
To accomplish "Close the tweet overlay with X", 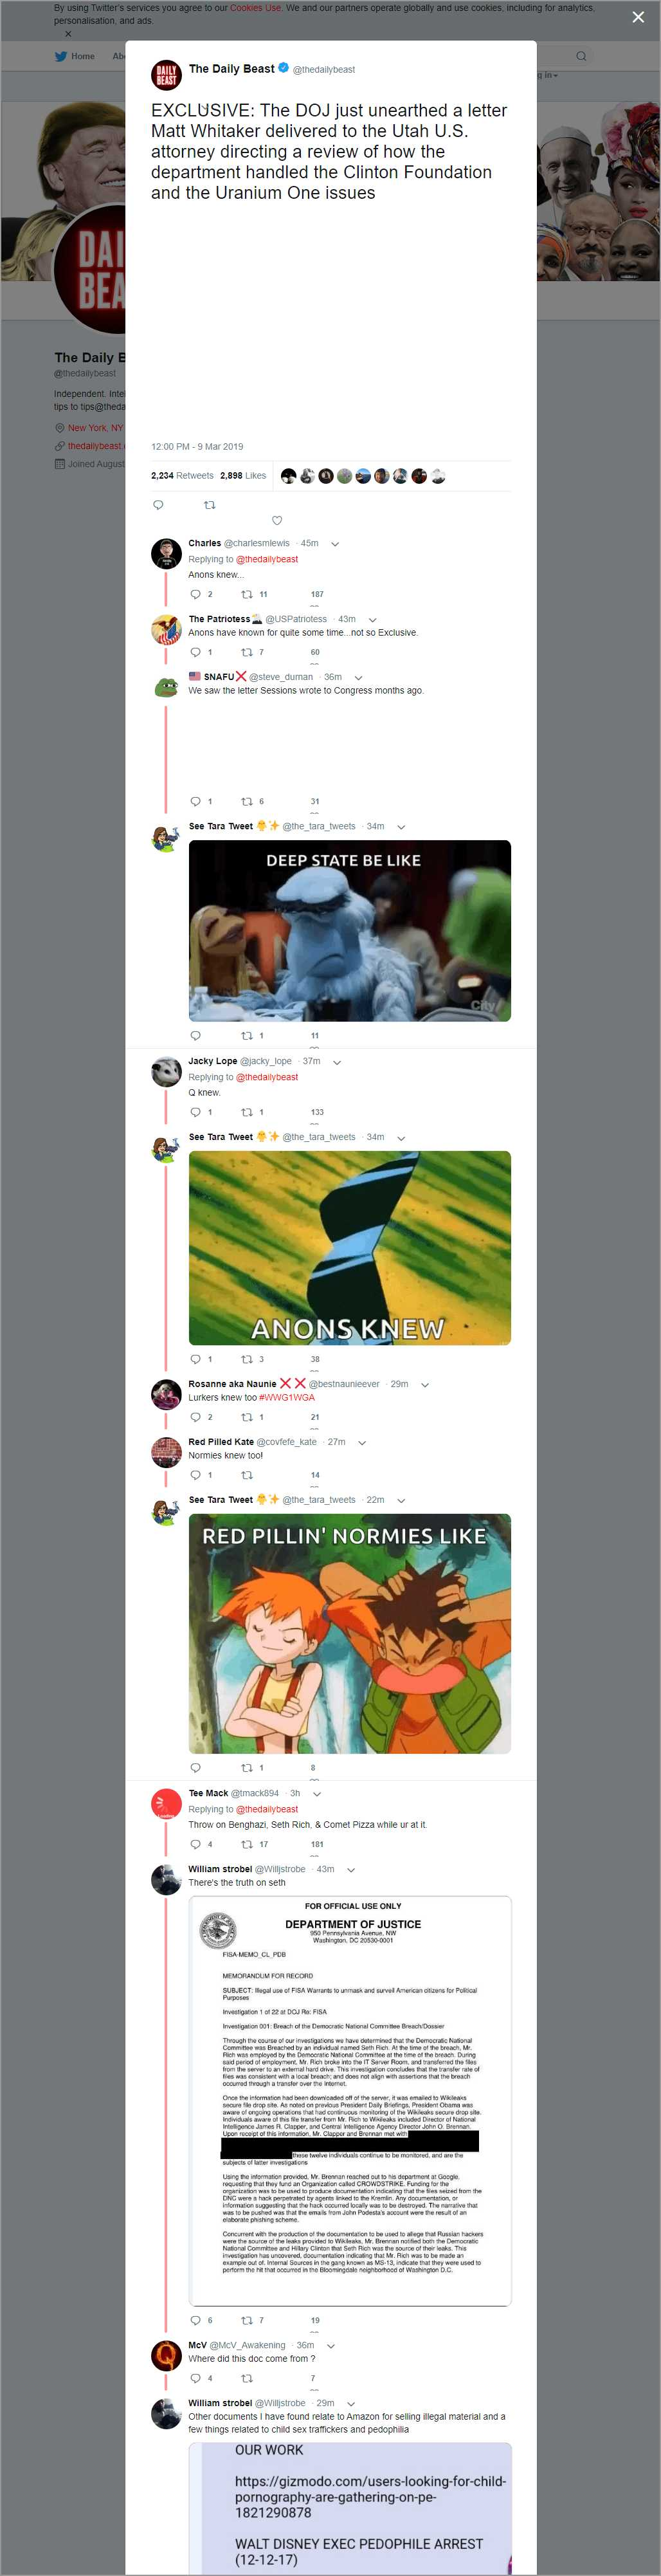I will [x=638, y=17].
